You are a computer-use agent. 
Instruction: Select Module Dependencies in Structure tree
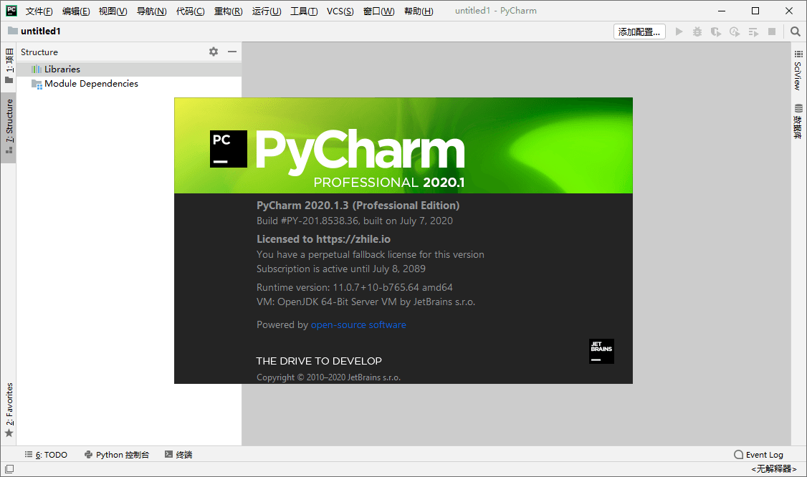[91, 84]
